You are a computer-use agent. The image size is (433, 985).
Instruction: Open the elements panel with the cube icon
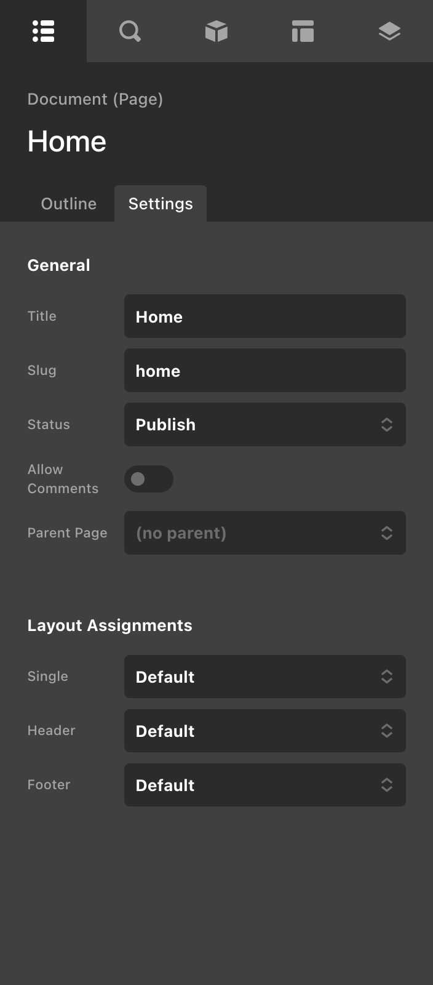(217, 31)
